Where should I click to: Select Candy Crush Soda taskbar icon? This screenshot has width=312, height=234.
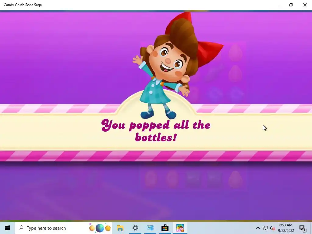pyautogui.click(x=180, y=228)
